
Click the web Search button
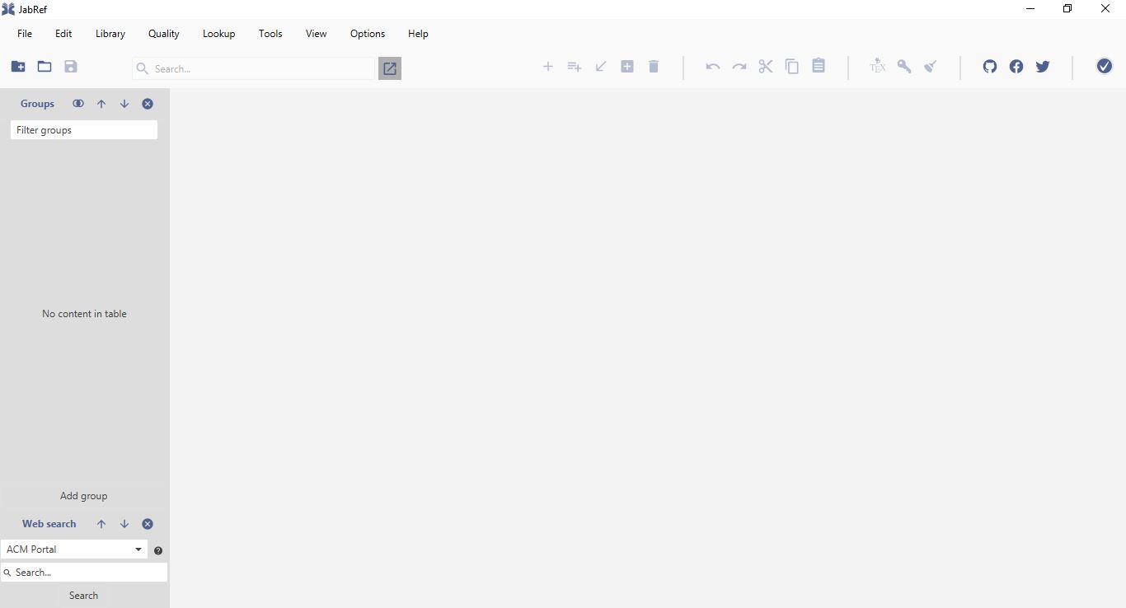click(83, 596)
